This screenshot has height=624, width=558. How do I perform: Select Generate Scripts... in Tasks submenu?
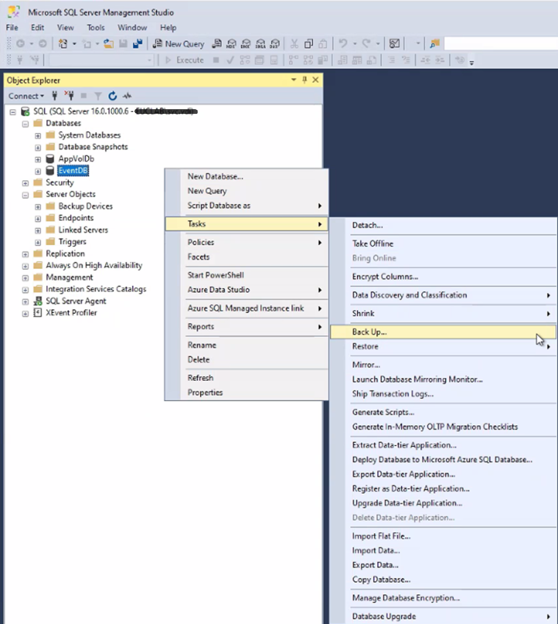[383, 413]
